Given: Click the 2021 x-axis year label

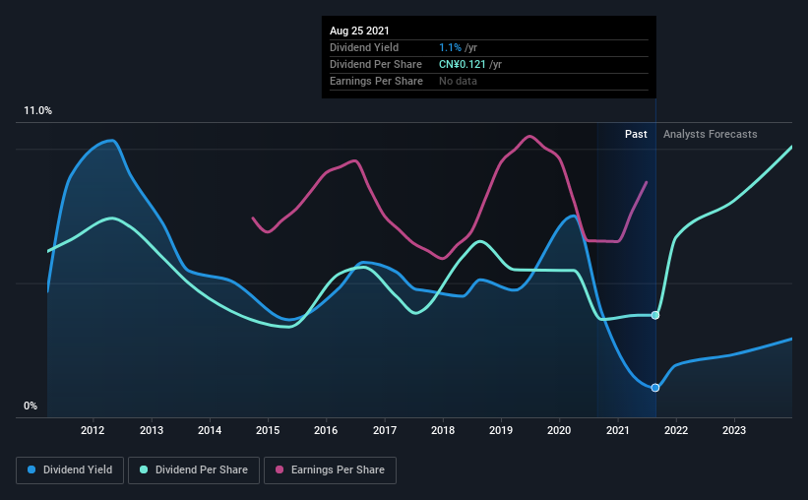Looking at the screenshot, I should tap(617, 430).
